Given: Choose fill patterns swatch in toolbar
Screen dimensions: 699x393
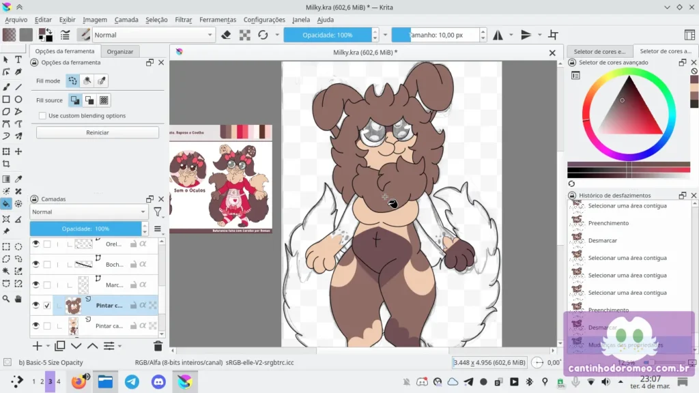Looking at the screenshot, I should pos(26,35).
